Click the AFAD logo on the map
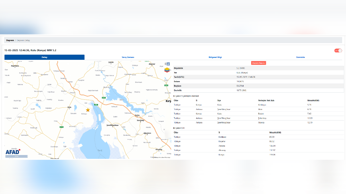Viewport: 346px width, 194px height. point(13,152)
